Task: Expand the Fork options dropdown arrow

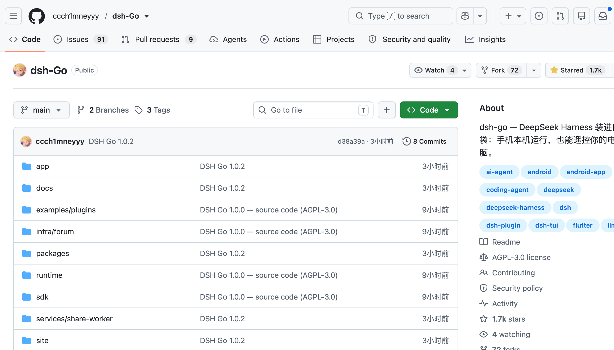Action: click(x=534, y=70)
